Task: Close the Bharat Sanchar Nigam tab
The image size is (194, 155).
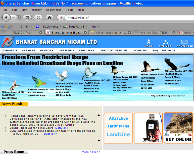Action: tap(85, 33)
